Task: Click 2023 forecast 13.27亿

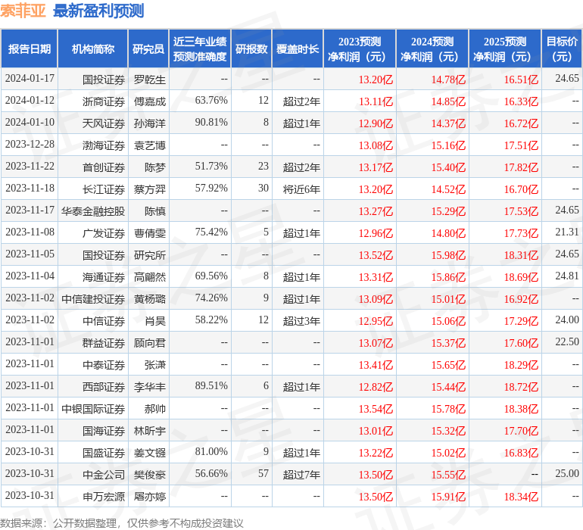Action: (x=376, y=211)
